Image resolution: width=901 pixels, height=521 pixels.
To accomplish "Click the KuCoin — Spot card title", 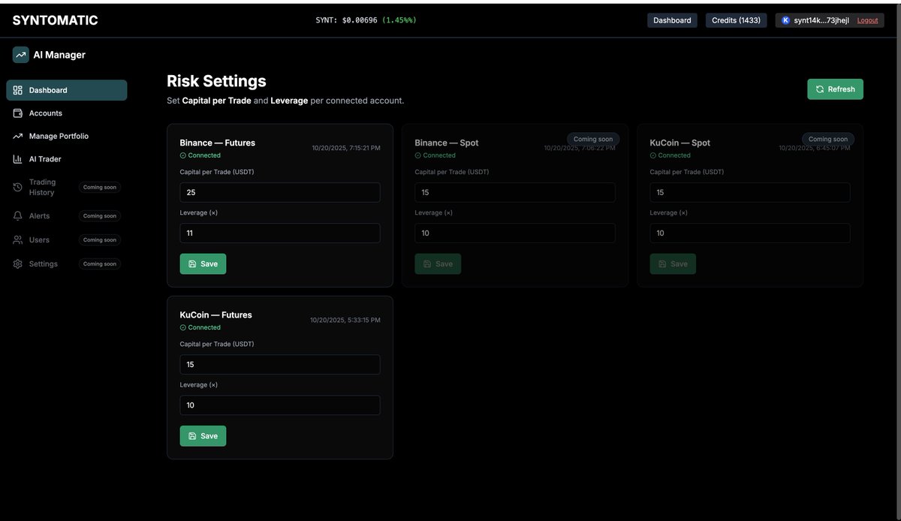I will (x=680, y=143).
